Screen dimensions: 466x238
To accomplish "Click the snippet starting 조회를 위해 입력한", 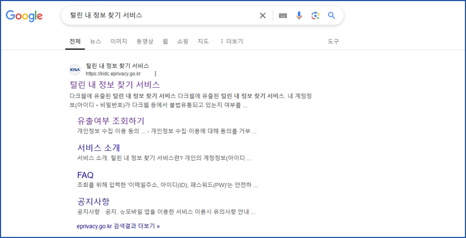I will [167, 185].
